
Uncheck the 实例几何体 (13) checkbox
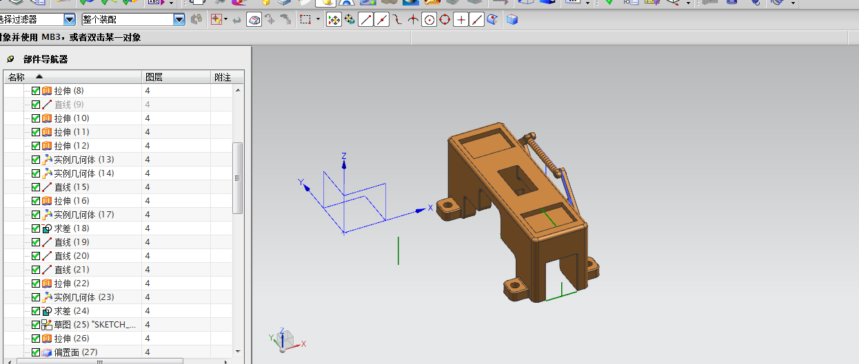coord(36,160)
